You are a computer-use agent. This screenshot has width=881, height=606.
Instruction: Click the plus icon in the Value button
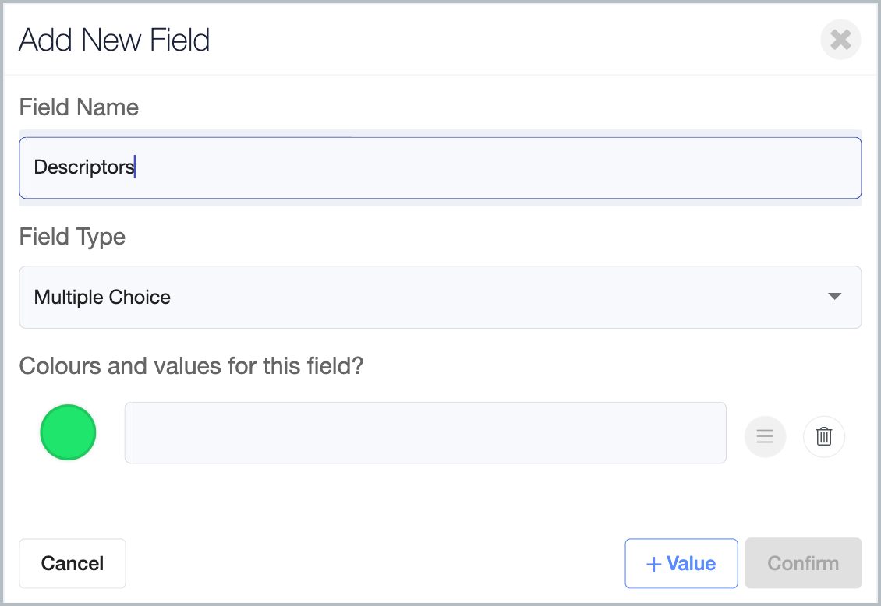tap(654, 564)
